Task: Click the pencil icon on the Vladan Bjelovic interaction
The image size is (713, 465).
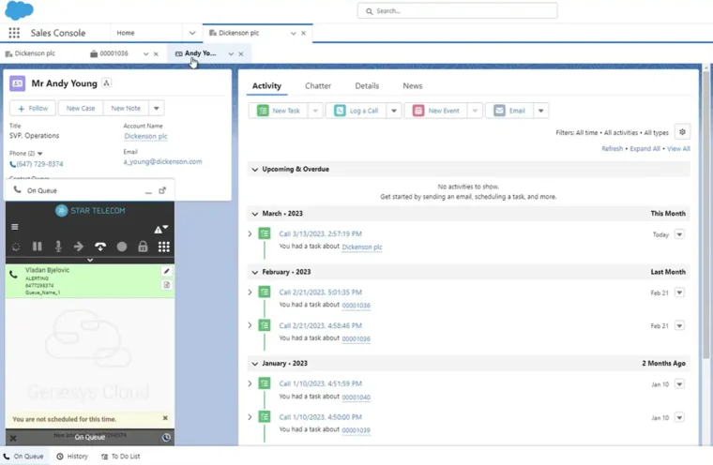Action: [x=166, y=271]
